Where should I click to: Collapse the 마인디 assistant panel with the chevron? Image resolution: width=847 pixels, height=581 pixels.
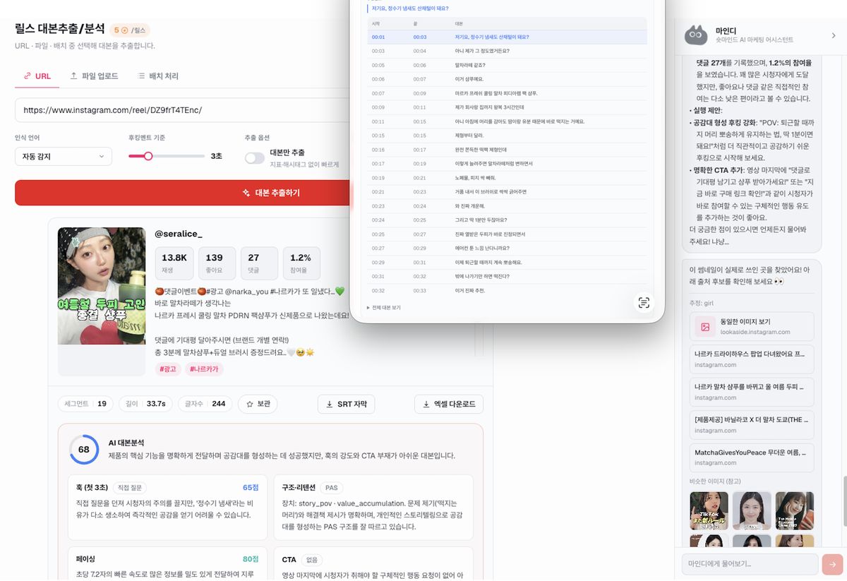(834, 35)
